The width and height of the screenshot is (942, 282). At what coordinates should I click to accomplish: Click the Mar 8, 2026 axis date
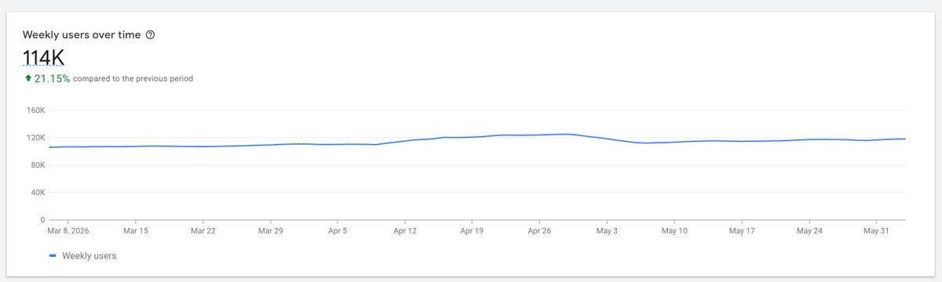[68, 231]
